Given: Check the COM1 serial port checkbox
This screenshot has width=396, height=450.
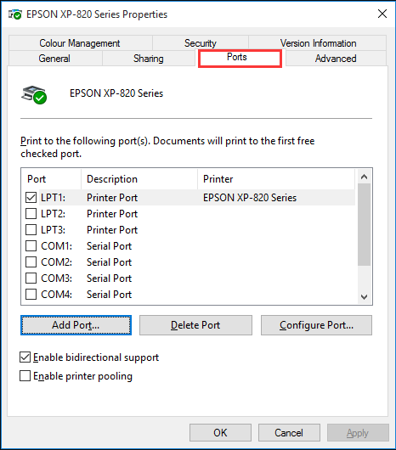Looking at the screenshot, I should tap(31, 246).
